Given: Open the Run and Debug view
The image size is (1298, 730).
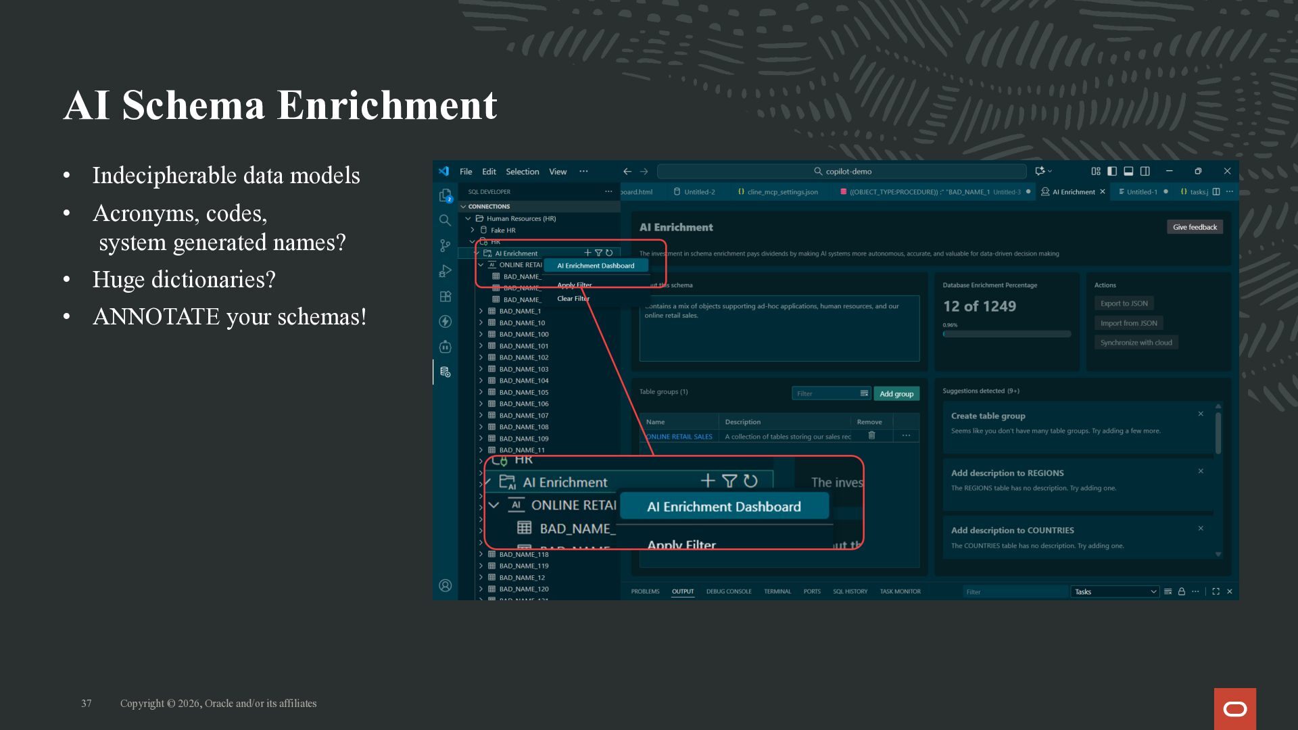Looking at the screenshot, I should (x=445, y=271).
